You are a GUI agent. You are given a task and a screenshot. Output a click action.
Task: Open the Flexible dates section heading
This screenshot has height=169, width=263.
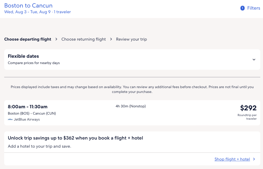[23, 56]
